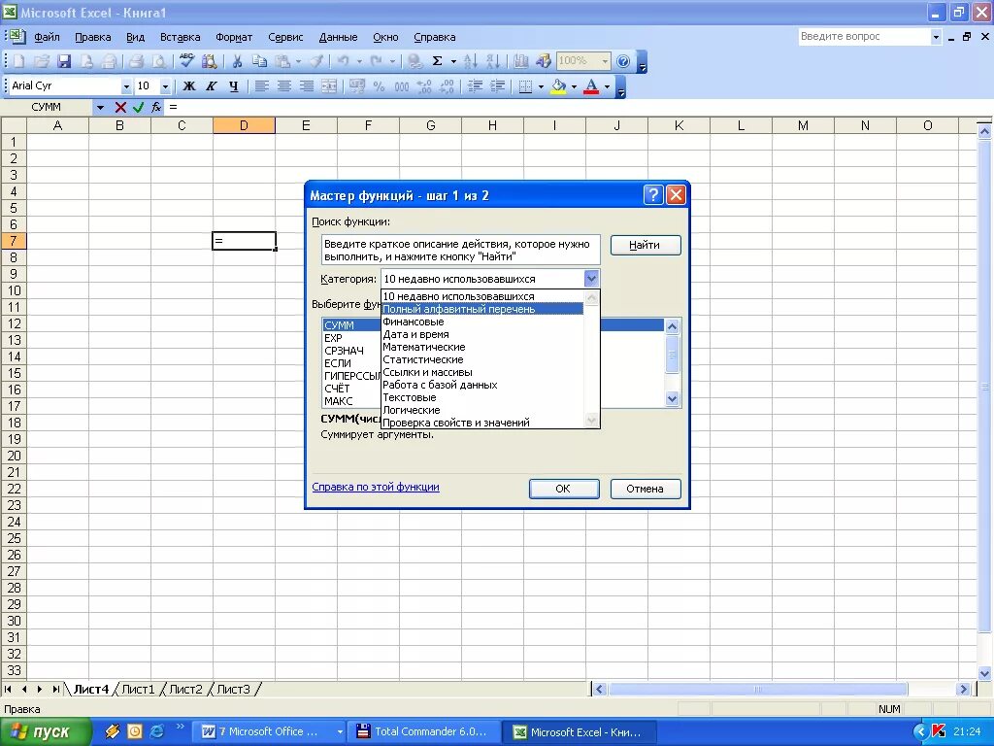Viewport: 994px width, 746px height.
Task: Open the font size 10 dropdown
Action: pos(165,86)
